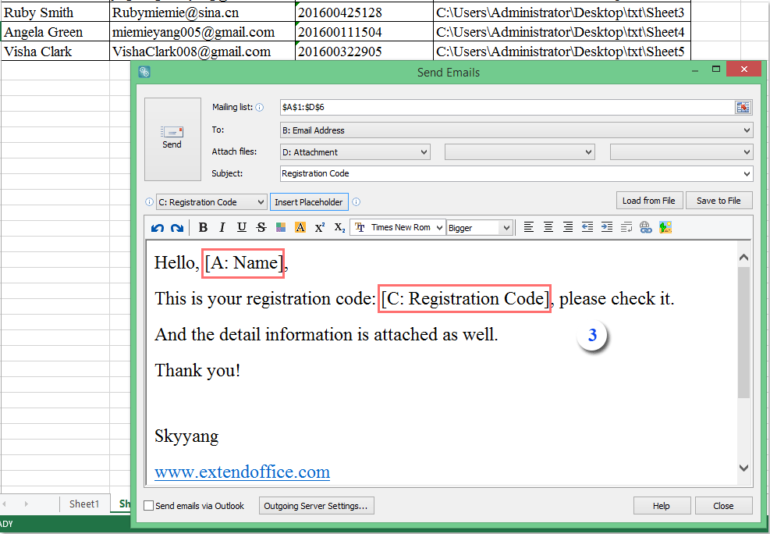Click the range selector icon beside Mailing list
Image resolution: width=770 pixels, height=534 pixels.
[742, 107]
